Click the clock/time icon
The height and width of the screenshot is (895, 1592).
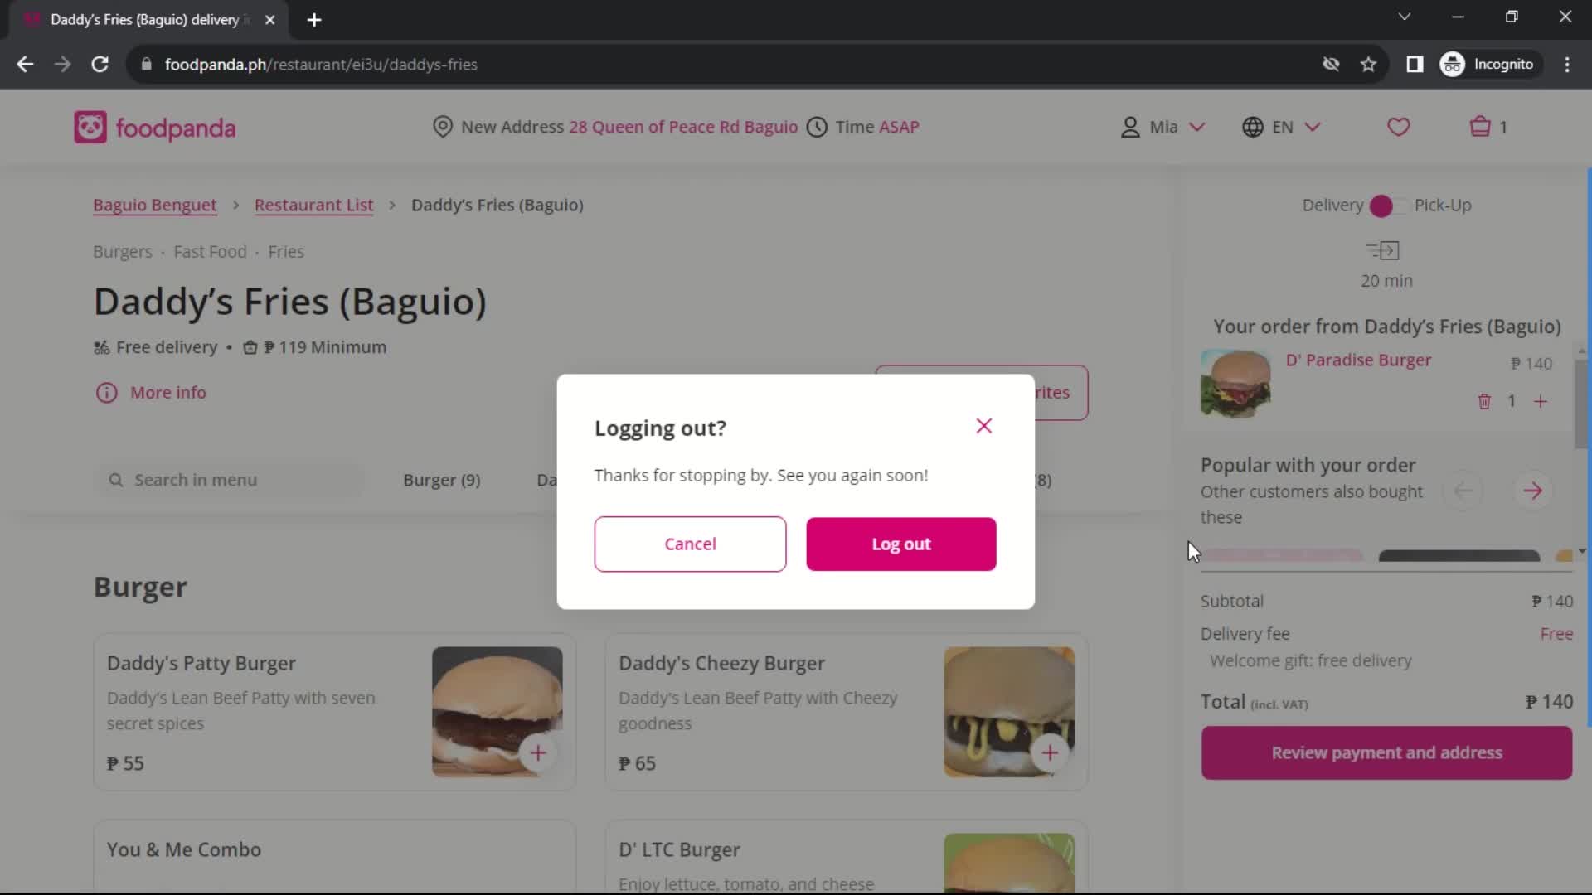tap(819, 127)
